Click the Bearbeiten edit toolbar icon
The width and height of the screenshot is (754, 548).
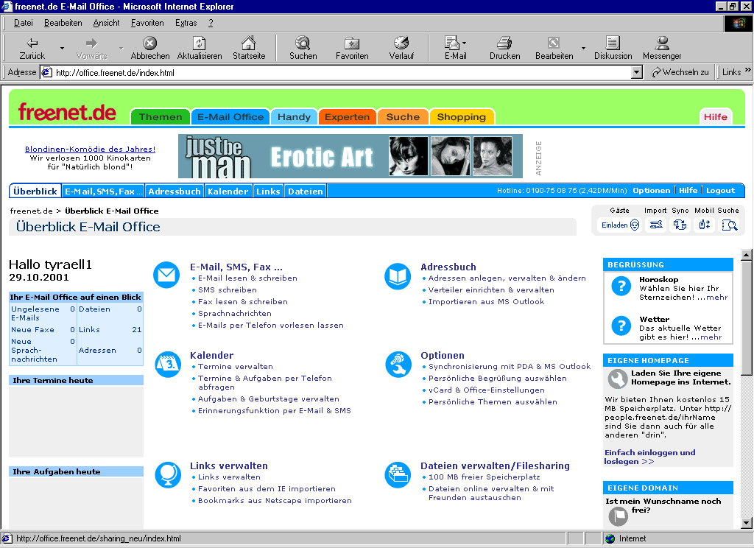(x=554, y=43)
